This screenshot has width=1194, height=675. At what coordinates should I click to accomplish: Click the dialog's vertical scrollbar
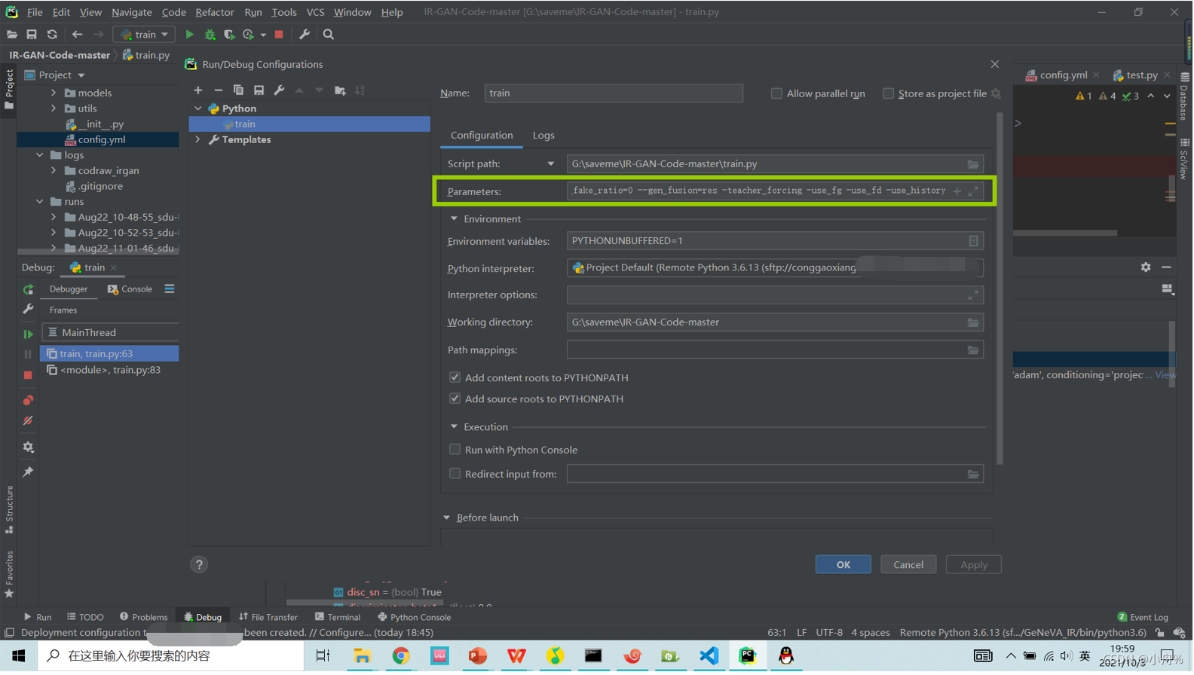[x=1000, y=289]
